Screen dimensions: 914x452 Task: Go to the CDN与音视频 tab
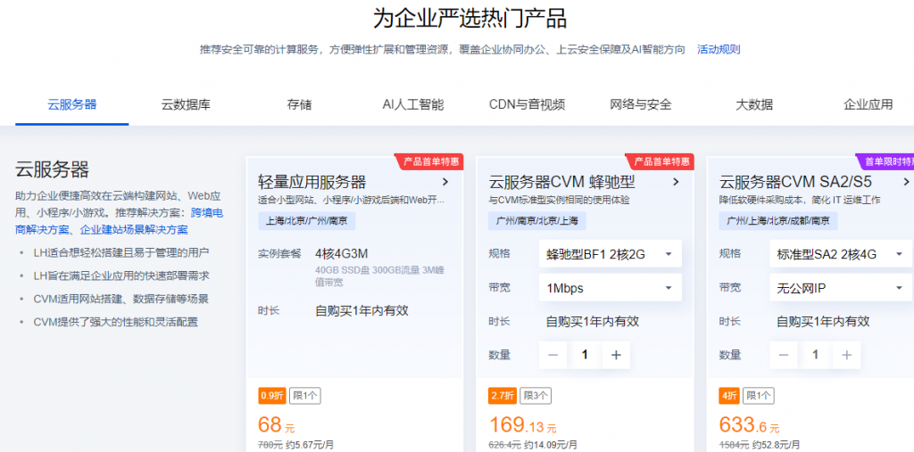[527, 104]
